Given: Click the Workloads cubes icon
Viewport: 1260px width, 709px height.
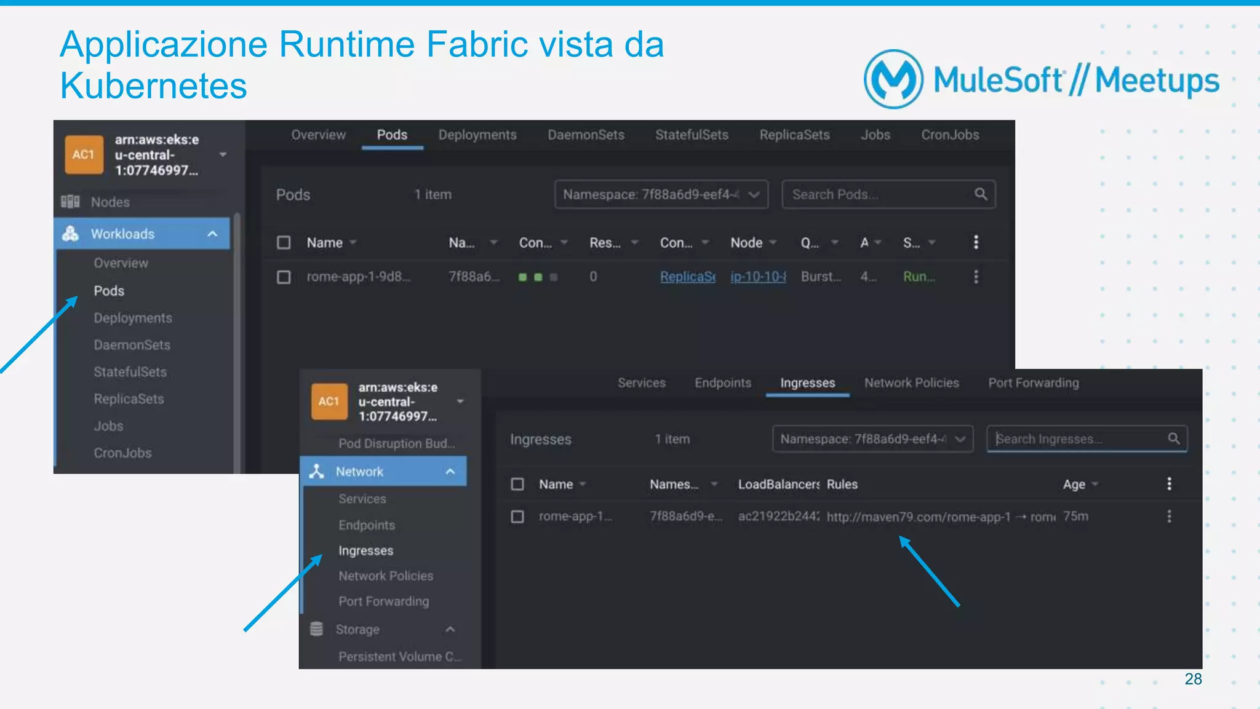Looking at the screenshot, I should pos(71,234).
